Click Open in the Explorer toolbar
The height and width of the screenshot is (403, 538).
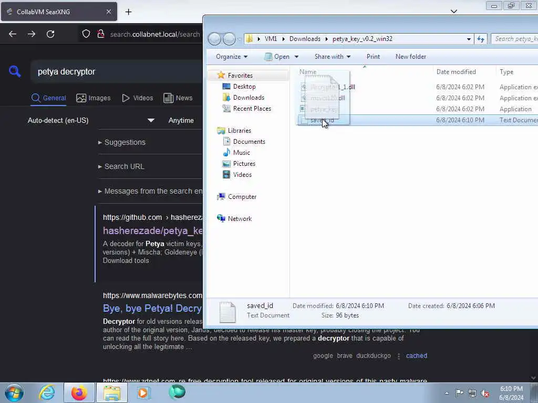coord(277,57)
